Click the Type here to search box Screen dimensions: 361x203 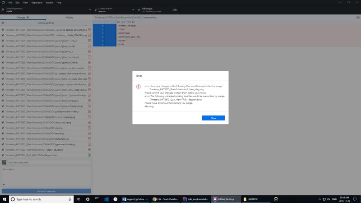pos(42,199)
